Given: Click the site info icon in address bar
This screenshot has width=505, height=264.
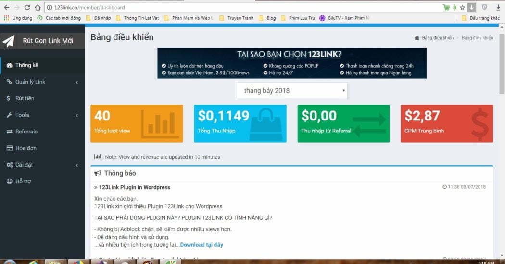Looking at the screenshot, I should 50,7.
